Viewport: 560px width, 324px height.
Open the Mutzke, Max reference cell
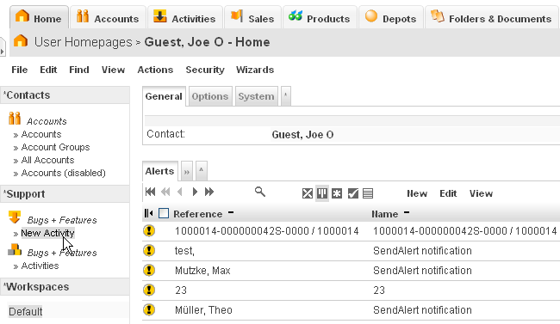click(202, 271)
